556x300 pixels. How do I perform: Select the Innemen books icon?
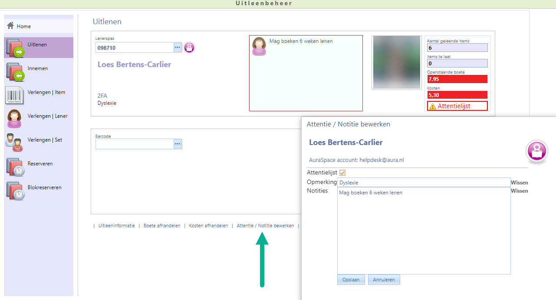point(15,71)
